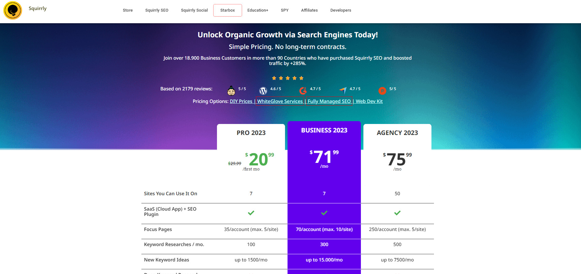Select the AGENCY 2023 plan heading
This screenshot has width=581, height=274.
[x=397, y=133]
